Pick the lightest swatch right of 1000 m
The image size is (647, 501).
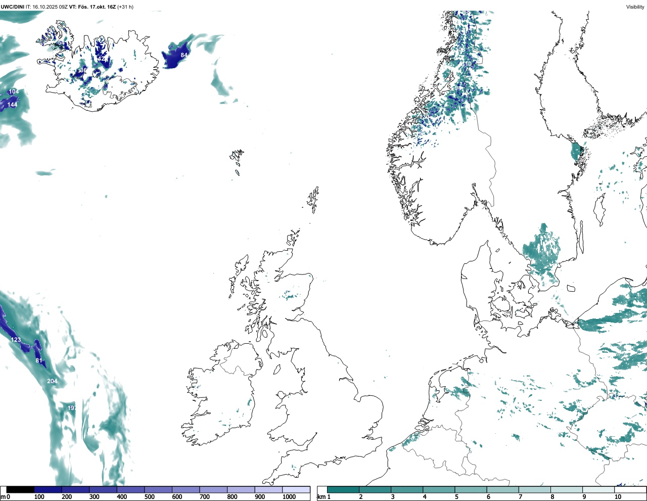click(296, 489)
